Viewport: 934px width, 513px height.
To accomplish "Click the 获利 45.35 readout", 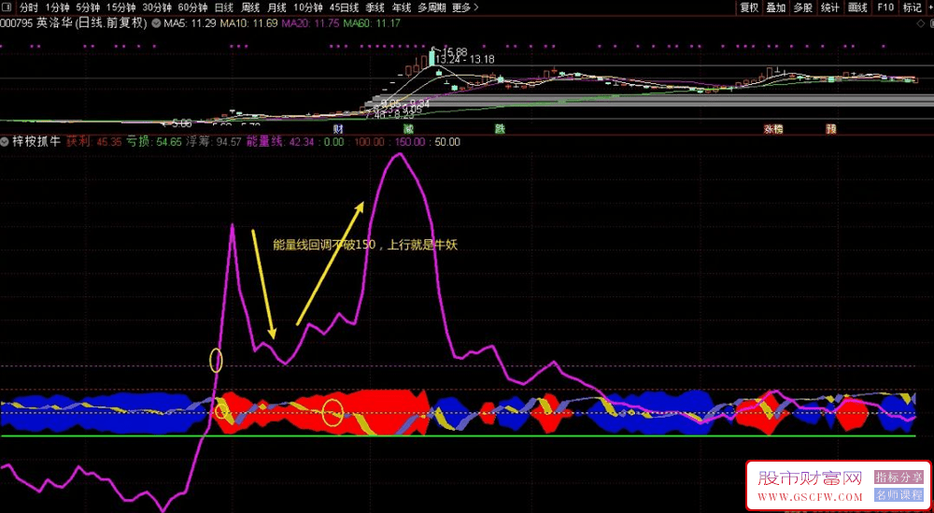I will (x=93, y=142).
